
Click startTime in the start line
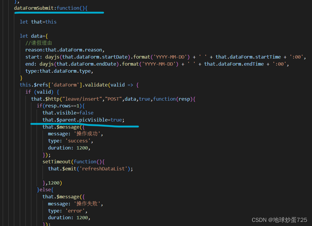point(268,57)
